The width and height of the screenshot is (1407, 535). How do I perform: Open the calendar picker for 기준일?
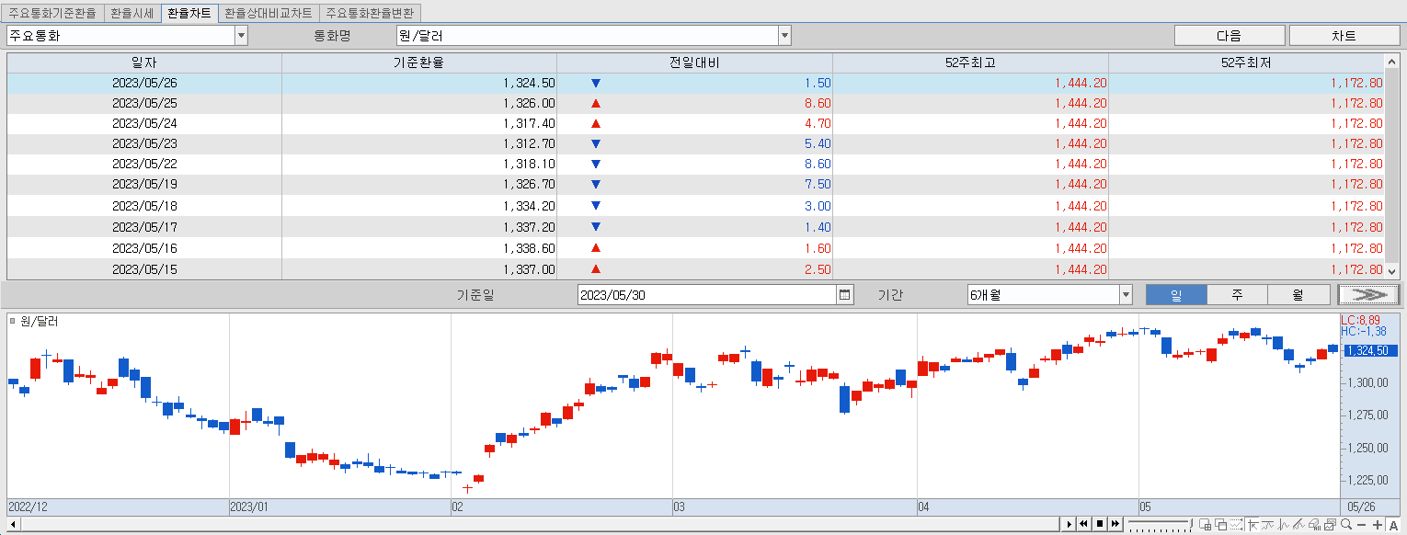[x=845, y=294]
